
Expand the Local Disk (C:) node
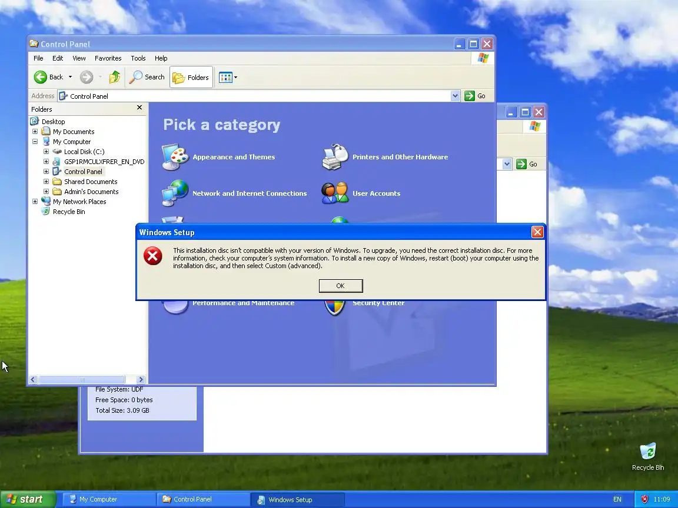click(x=46, y=151)
